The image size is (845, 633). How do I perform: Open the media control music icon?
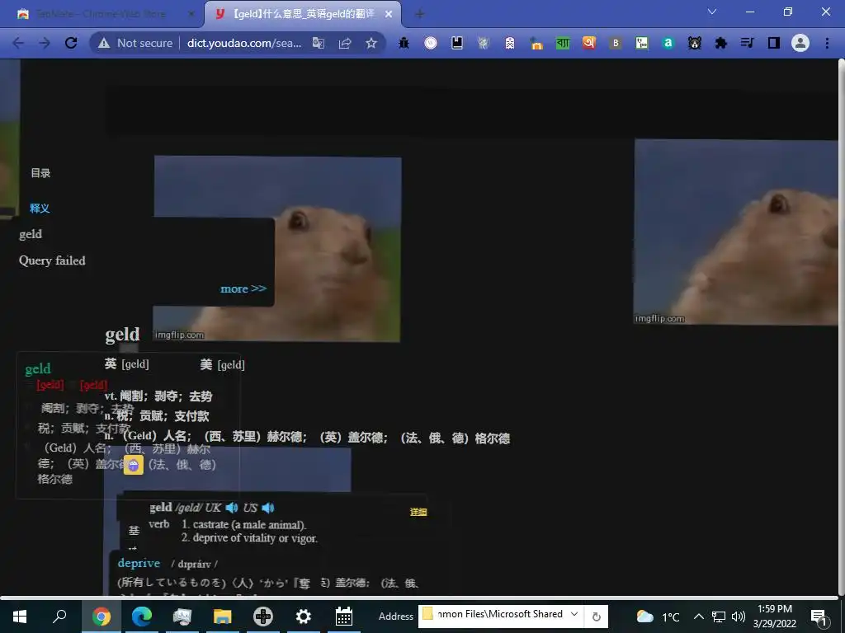[x=748, y=43]
